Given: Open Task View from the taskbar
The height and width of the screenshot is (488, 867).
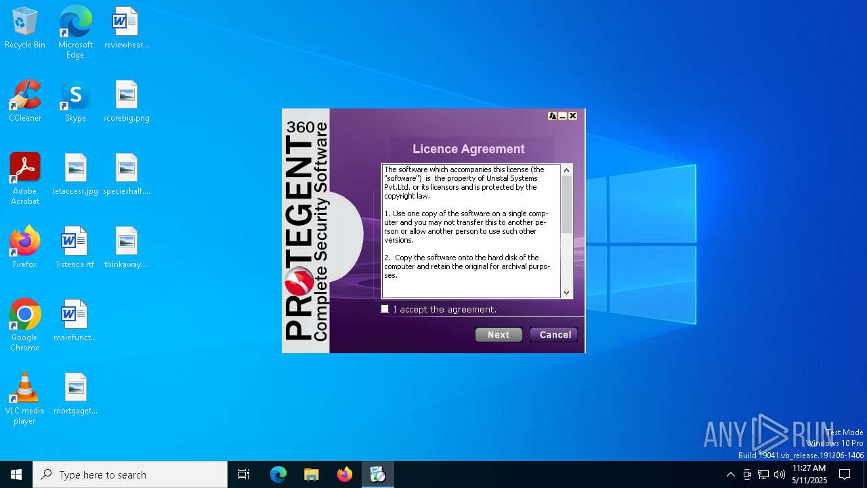Looking at the screenshot, I should (244, 474).
